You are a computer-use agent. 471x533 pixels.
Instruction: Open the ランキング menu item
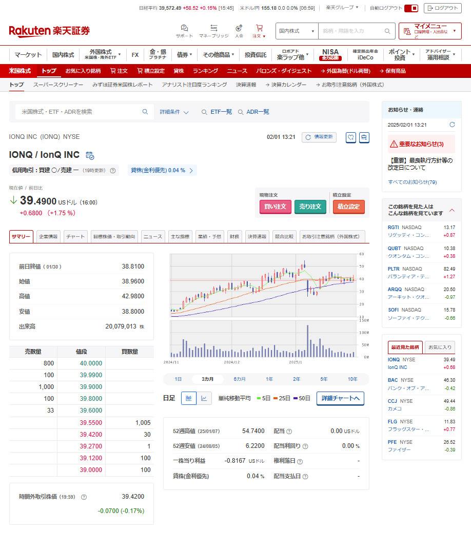[x=205, y=71]
